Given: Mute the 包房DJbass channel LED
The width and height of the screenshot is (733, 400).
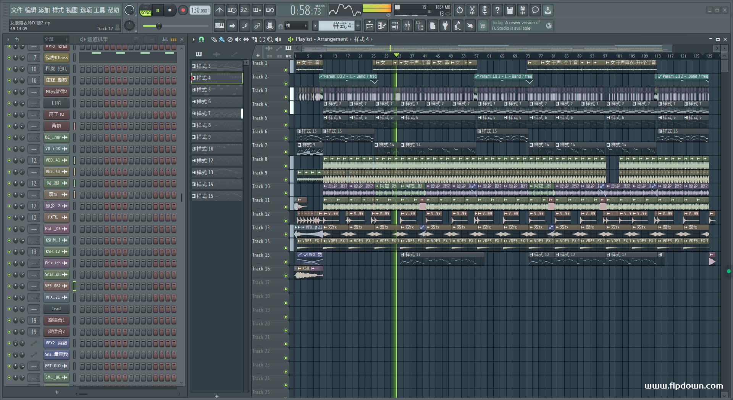Looking at the screenshot, I should pyautogui.click(x=9, y=58).
